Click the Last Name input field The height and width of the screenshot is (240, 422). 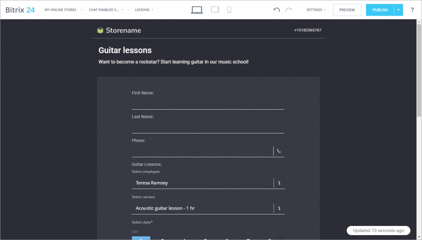[x=208, y=127]
